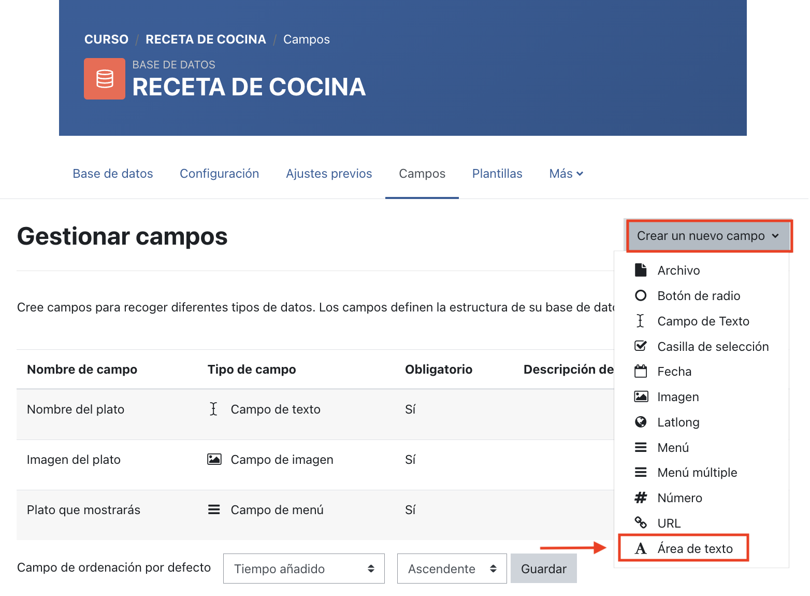Click 'Nombre del plato' field name
810x596 pixels.
[x=76, y=409]
